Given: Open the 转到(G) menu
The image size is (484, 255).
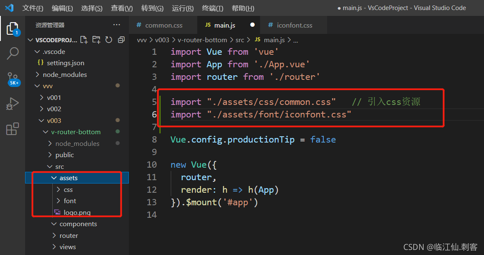Looking at the screenshot, I should click(152, 8).
